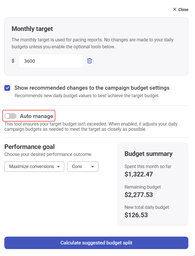This screenshot has height=256, width=195.
Task: Click the New total daily budget label
Action: [147, 207]
